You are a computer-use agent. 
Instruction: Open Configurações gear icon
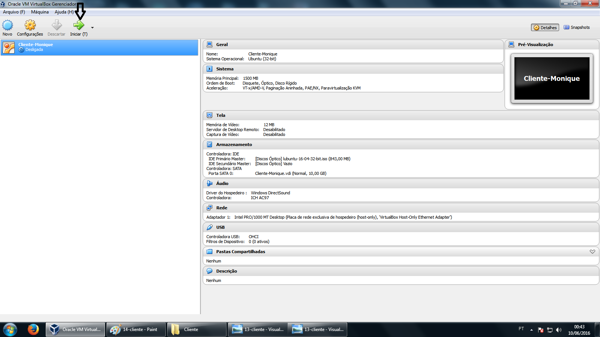coord(30,25)
